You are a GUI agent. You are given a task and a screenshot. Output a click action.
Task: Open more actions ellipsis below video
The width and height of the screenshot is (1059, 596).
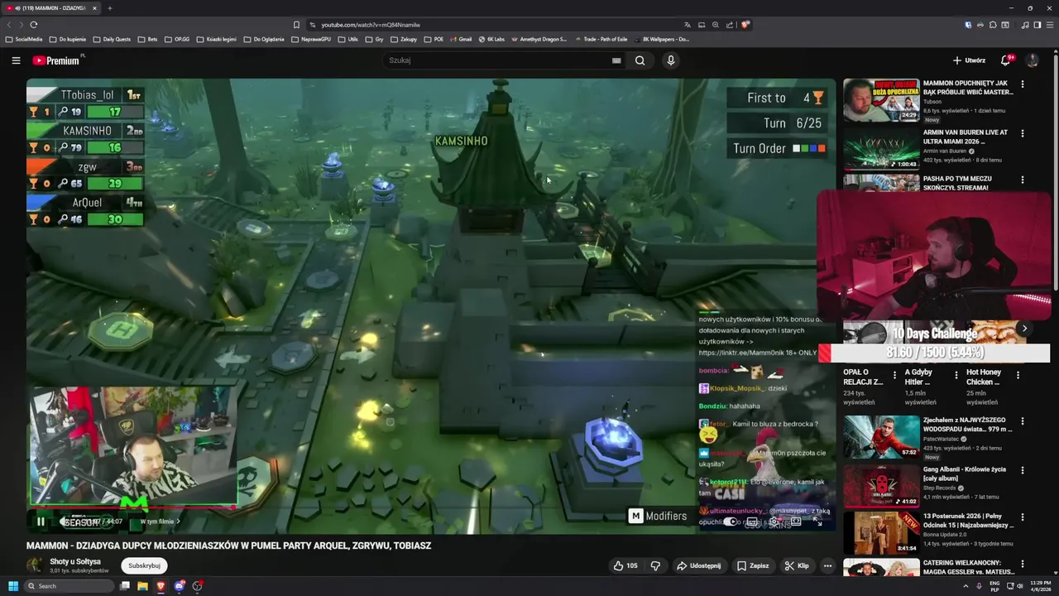click(827, 565)
